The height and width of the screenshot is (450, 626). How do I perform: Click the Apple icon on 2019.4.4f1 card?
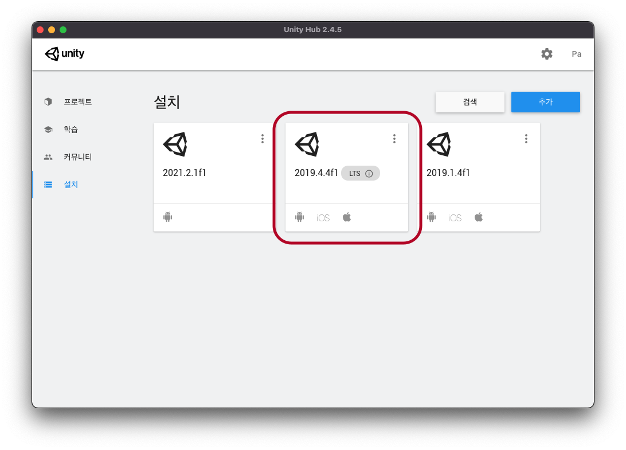tap(347, 217)
